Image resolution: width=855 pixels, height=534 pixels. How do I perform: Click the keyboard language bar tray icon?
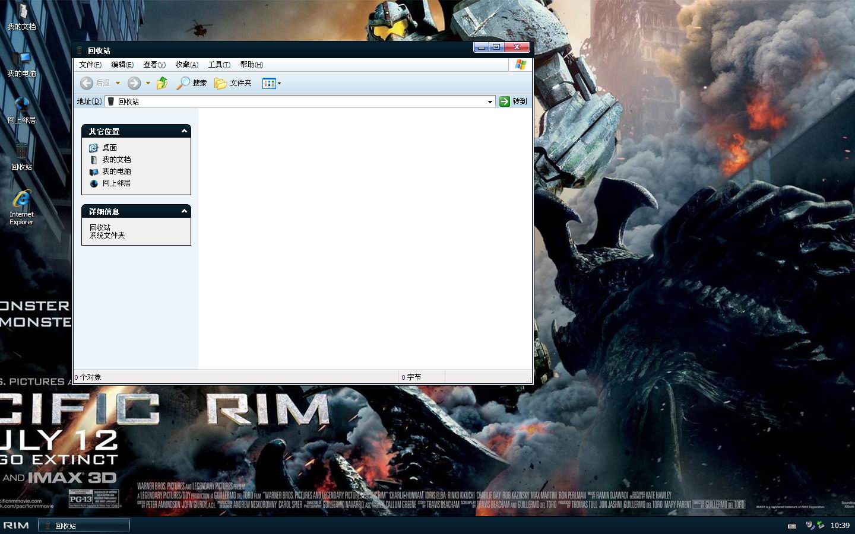click(x=792, y=526)
